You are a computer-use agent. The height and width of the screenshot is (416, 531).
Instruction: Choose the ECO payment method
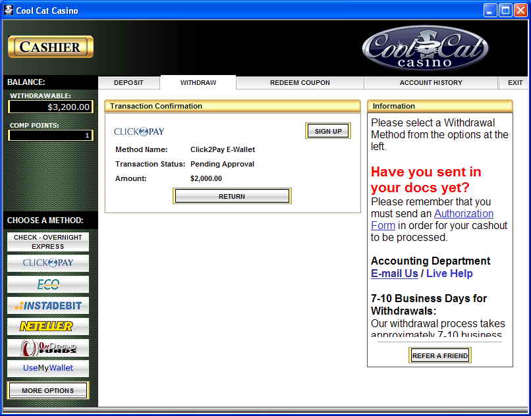click(x=47, y=284)
